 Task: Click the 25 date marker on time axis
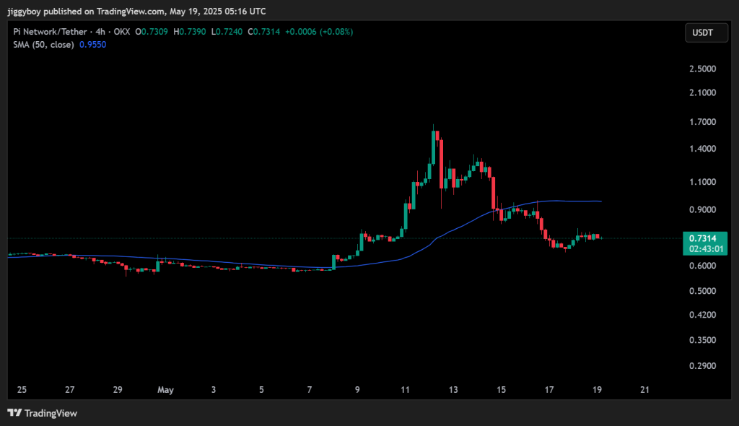coord(22,389)
